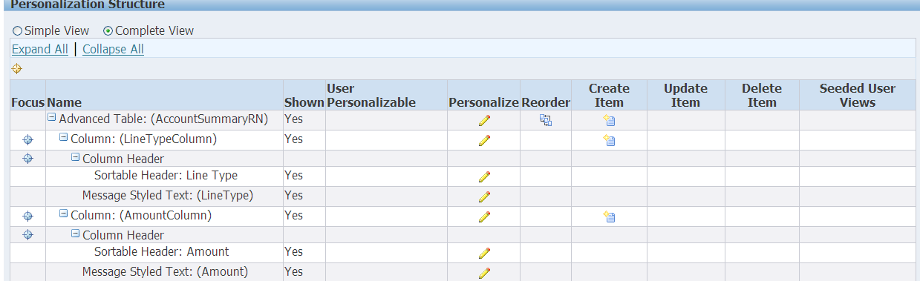Click Create Item icon for AccountSummaryRN

point(609,120)
